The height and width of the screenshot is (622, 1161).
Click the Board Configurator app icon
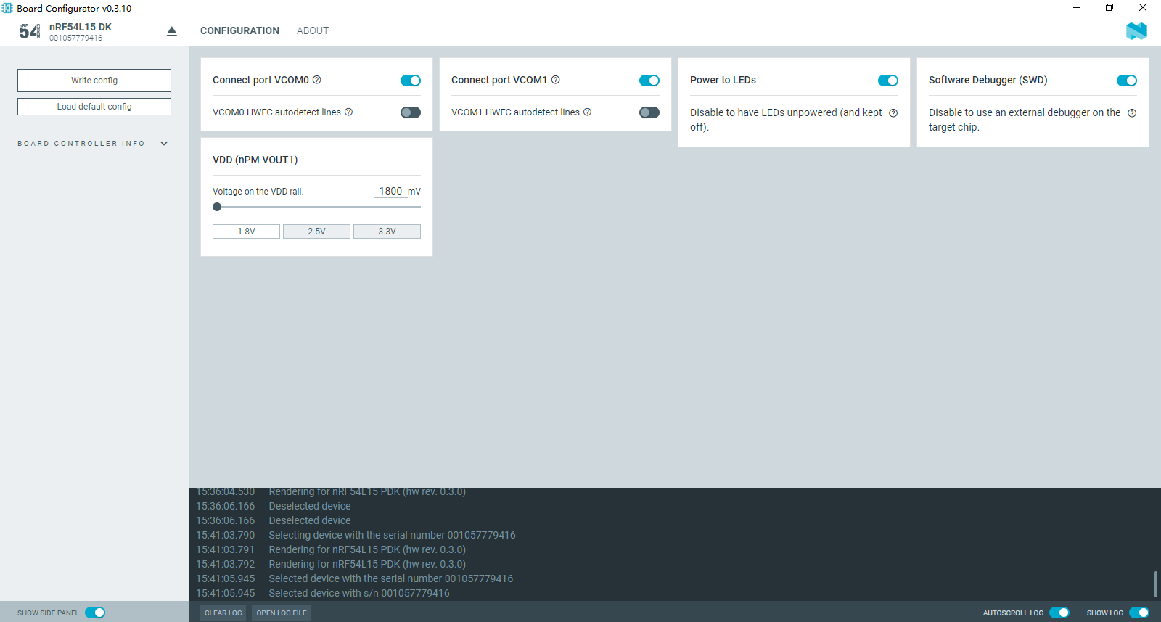(x=7, y=8)
